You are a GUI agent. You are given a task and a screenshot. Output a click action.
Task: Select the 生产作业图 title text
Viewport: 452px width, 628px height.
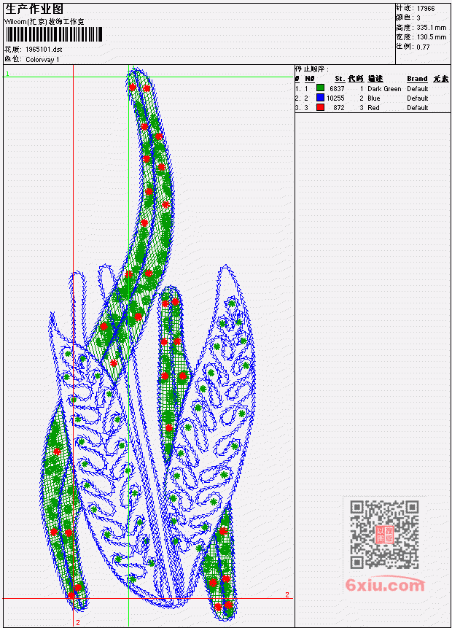[34, 9]
